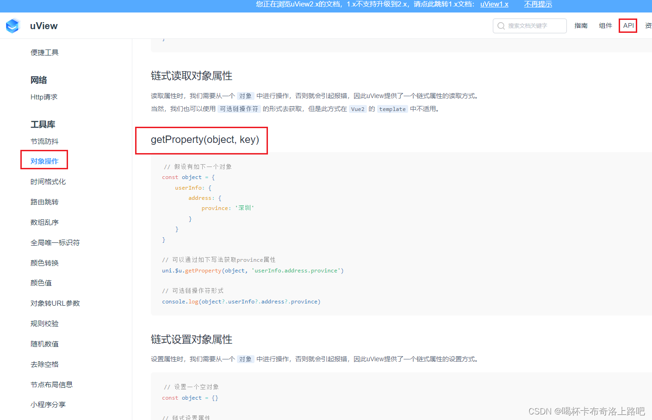Screen dimensions: 652x420
Task: Open 颜色值 sidebar page
Action: pos(41,283)
